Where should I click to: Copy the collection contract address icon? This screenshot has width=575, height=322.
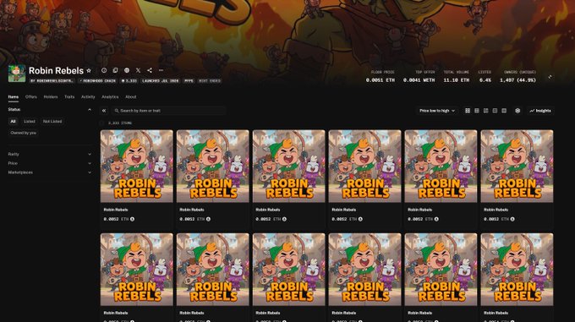115,70
